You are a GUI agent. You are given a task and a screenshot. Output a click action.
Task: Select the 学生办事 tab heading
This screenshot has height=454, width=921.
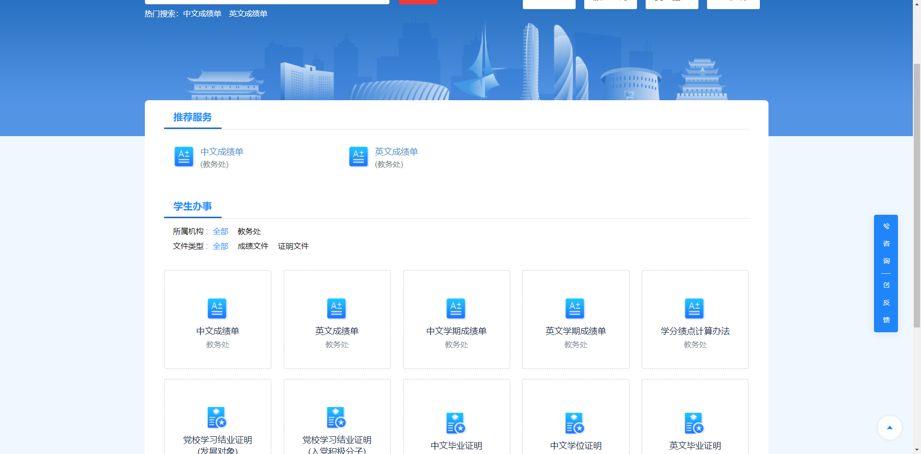click(192, 207)
